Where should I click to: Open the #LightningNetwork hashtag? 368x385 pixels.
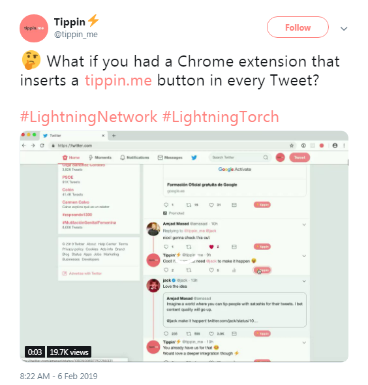tap(88, 117)
